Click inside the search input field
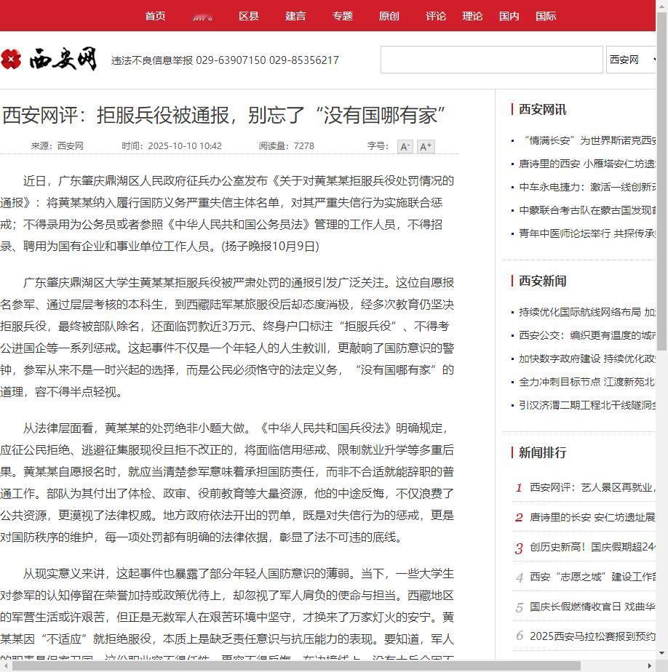The width and height of the screenshot is (668, 672). pyautogui.click(x=492, y=60)
